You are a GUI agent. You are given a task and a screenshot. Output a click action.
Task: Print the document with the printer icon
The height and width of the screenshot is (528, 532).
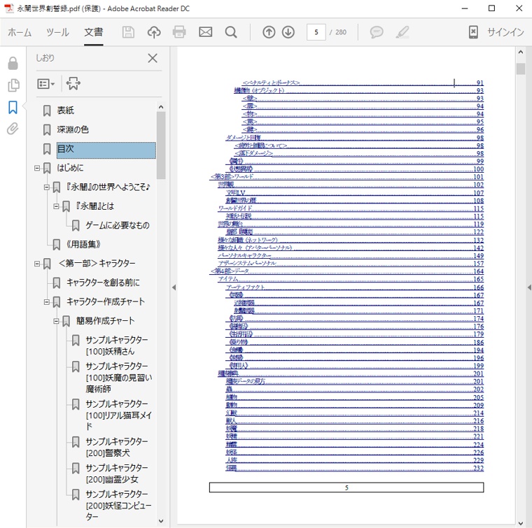pos(179,32)
